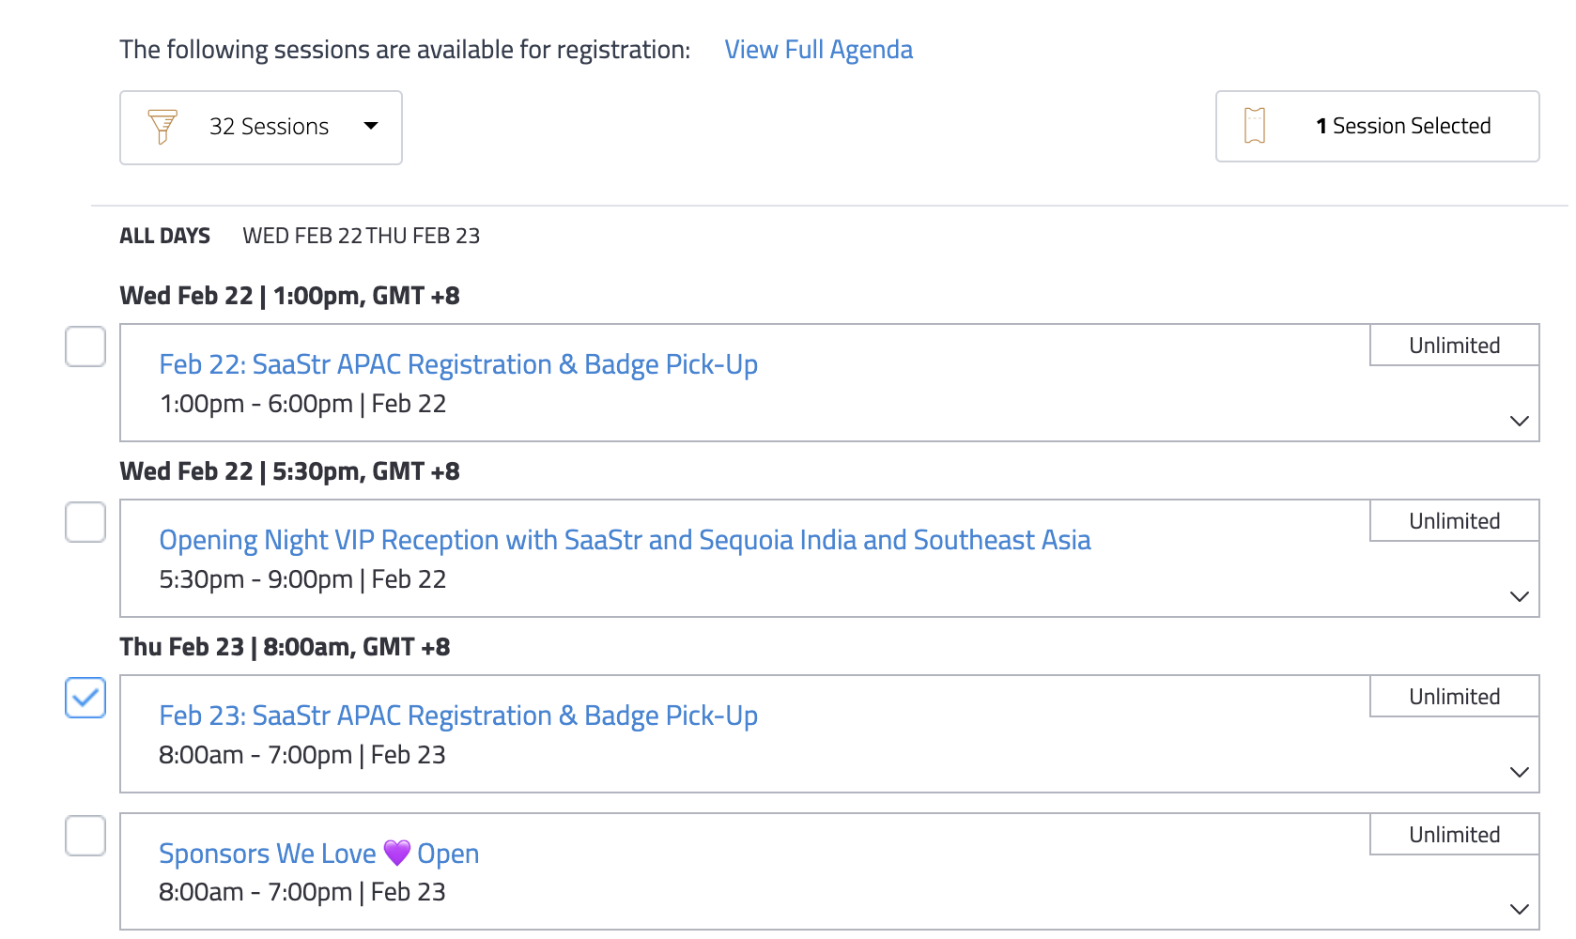Check the Feb 22 Registration & Badge Pick-Up box
The image size is (1576, 939).
85,346
